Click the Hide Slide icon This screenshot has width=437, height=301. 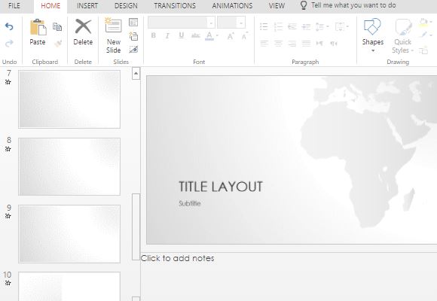[x=133, y=50]
